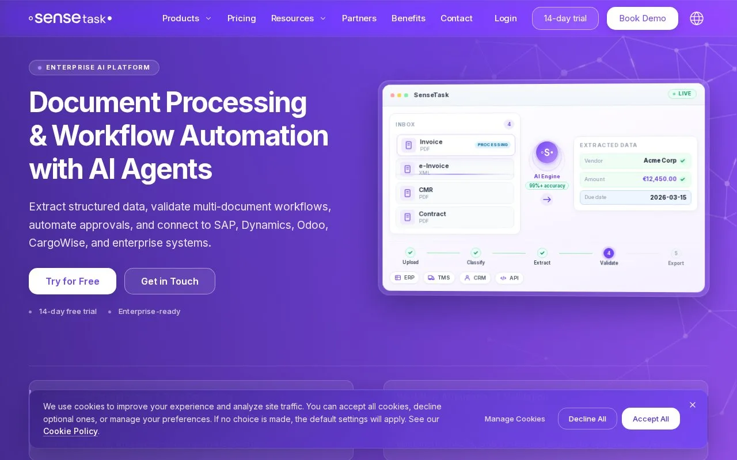Open the Pricing page
The width and height of the screenshot is (737, 460).
point(242,18)
